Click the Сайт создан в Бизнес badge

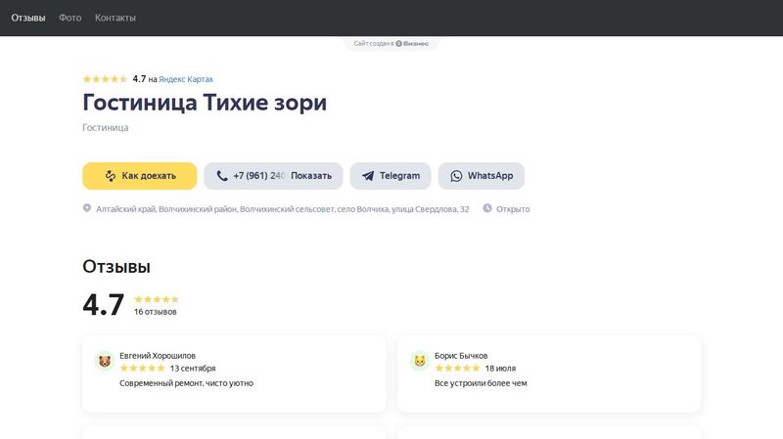coord(391,43)
